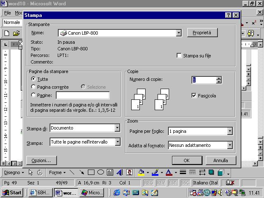Switch to the Micro taskbar window
The width and height of the screenshot is (264, 198).
point(92,193)
